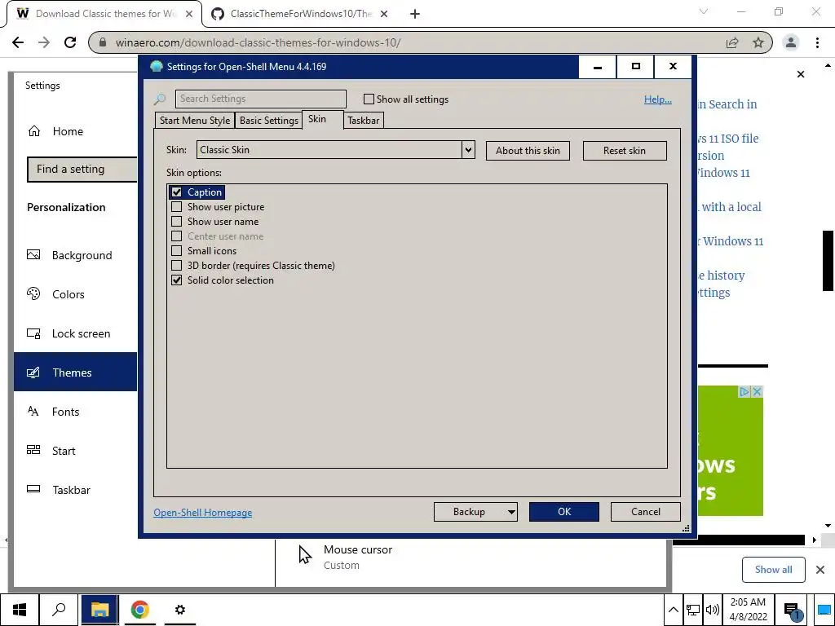Reload the winaero page
This screenshot has height=626, width=835.
[70, 42]
